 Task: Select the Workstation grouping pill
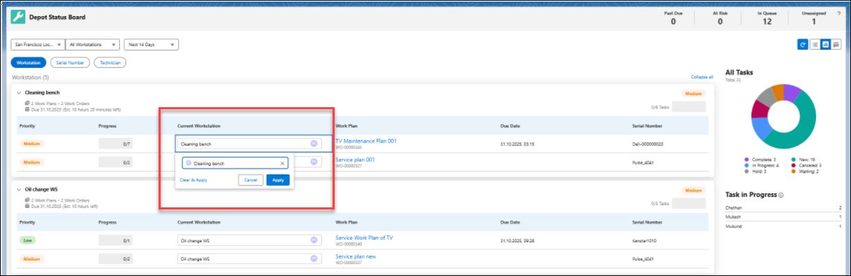click(x=29, y=62)
